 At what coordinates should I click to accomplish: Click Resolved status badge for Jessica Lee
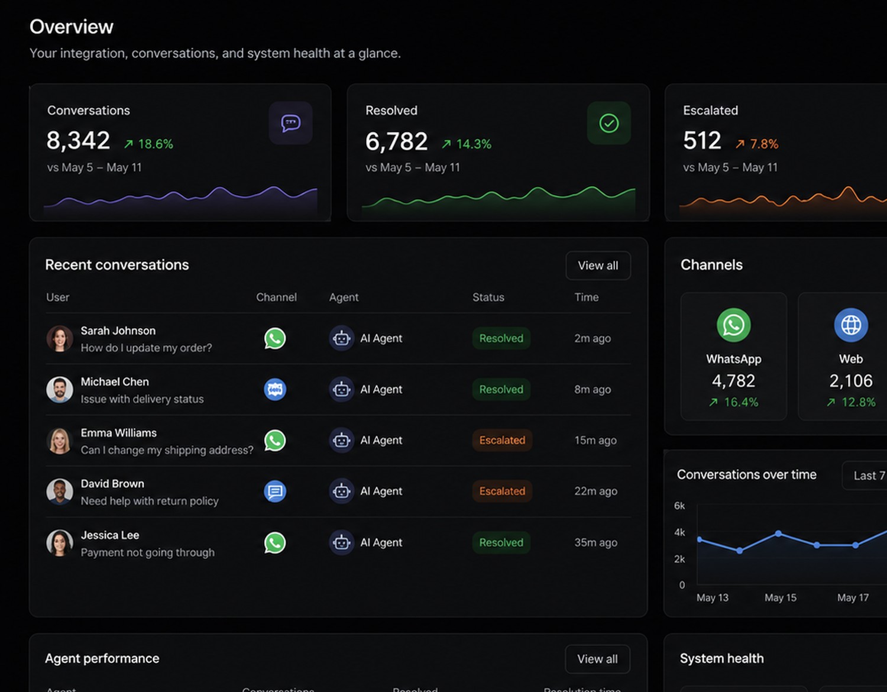pyautogui.click(x=501, y=543)
